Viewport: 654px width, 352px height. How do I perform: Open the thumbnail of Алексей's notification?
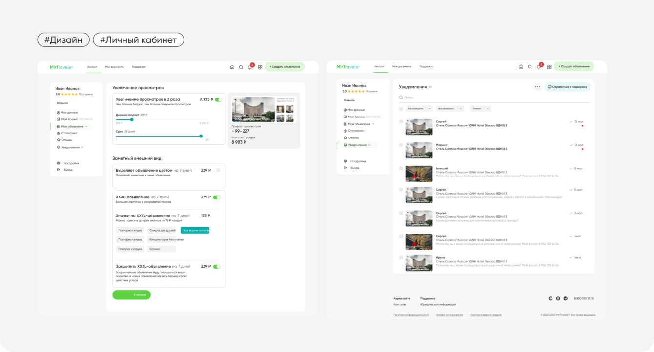point(419,174)
